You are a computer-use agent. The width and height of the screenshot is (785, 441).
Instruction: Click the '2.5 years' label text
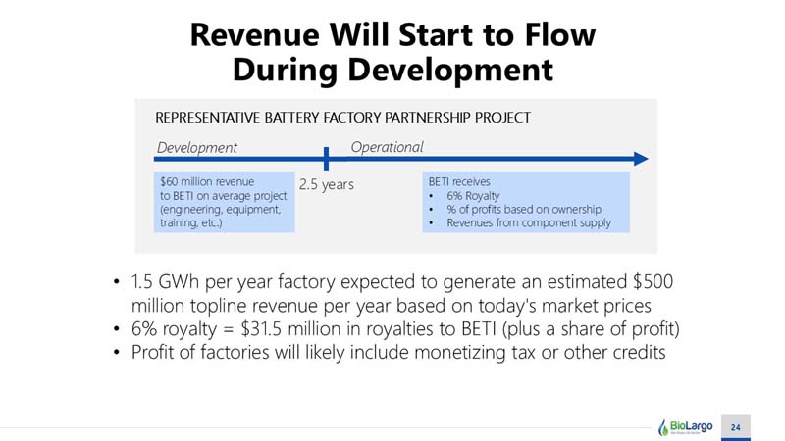(327, 184)
